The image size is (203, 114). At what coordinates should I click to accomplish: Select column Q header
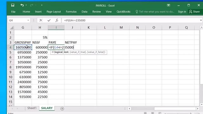click(x=186, y=28)
